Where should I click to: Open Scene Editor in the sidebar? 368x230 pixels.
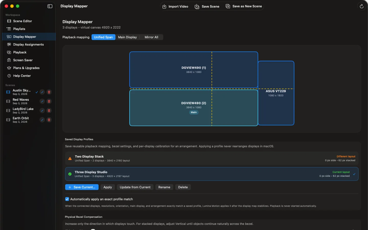coord(29,21)
